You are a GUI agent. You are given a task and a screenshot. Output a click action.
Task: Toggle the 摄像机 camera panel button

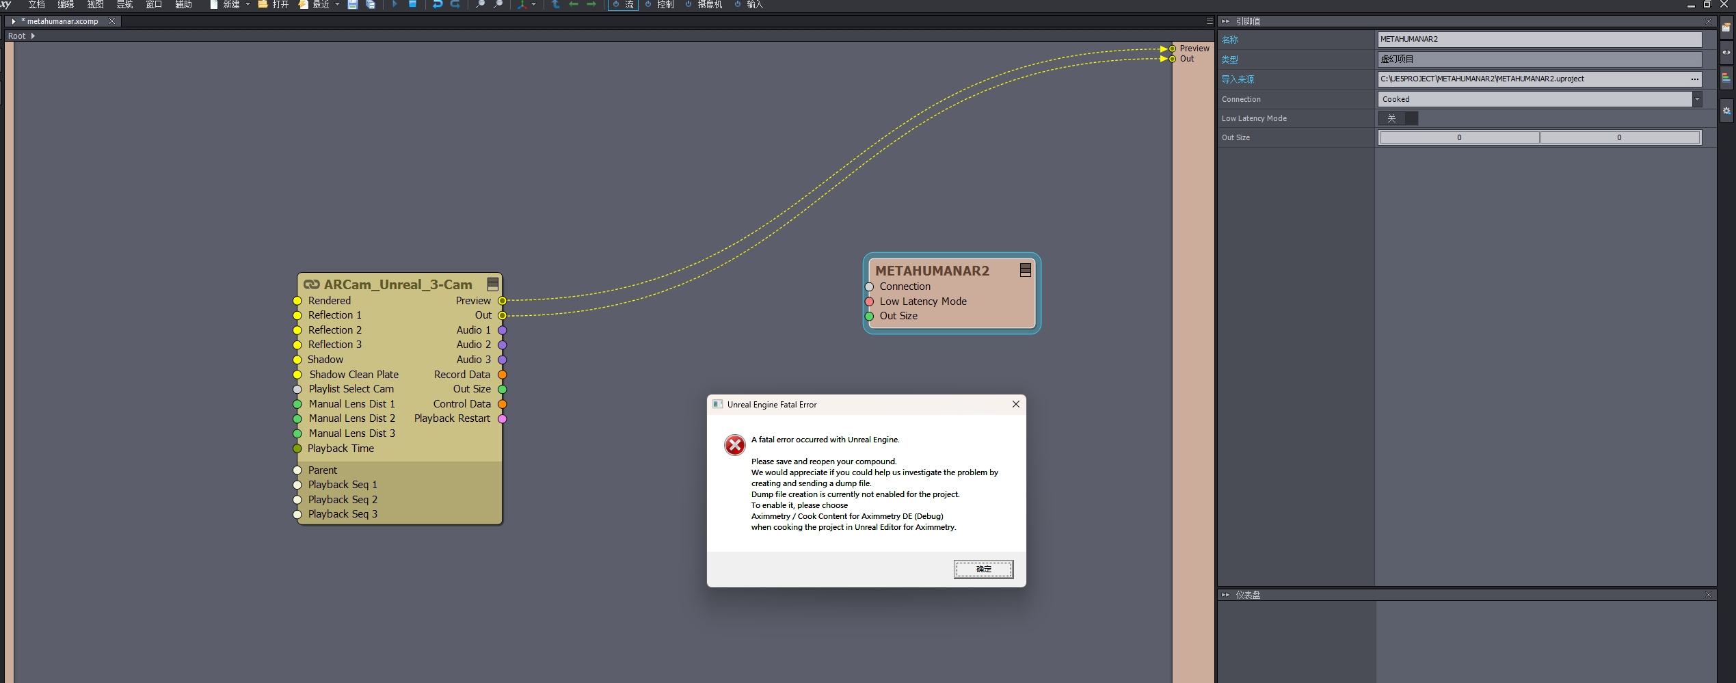point(704,4)
